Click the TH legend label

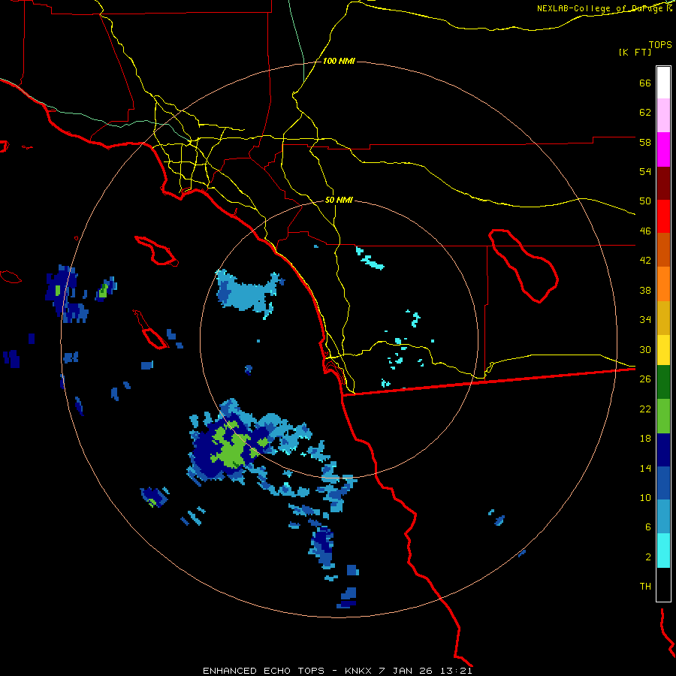645,587
